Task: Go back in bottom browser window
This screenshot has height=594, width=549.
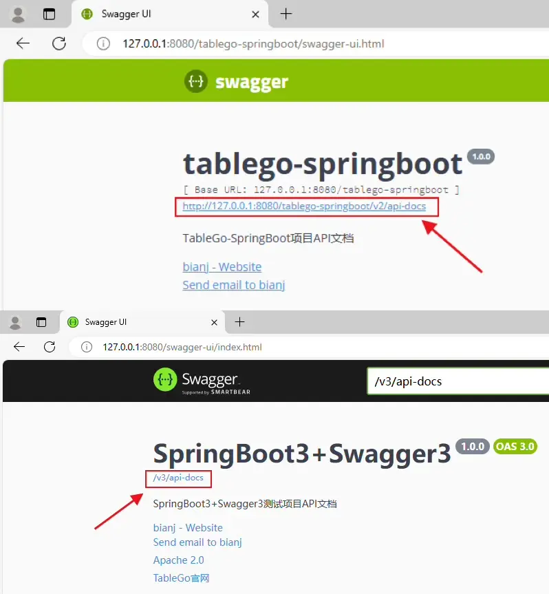Action: 19,347
